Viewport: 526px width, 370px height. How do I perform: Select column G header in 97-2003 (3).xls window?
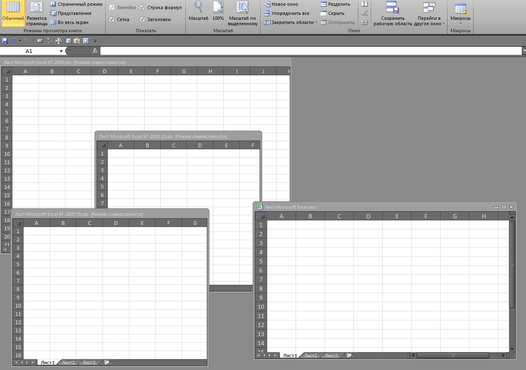point(195,223)
